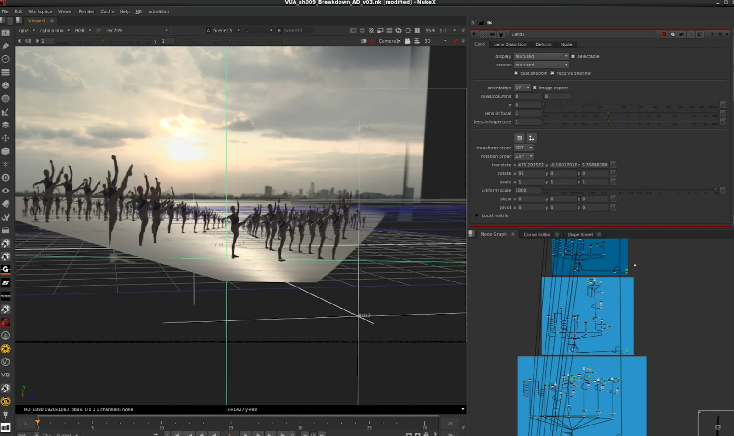The height and width of the screenshot is (436, 734).
Task: Click the uniform scale input field
Action: [x=528, y=191]
